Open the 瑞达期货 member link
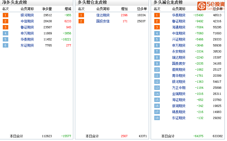 coord(179,57)
